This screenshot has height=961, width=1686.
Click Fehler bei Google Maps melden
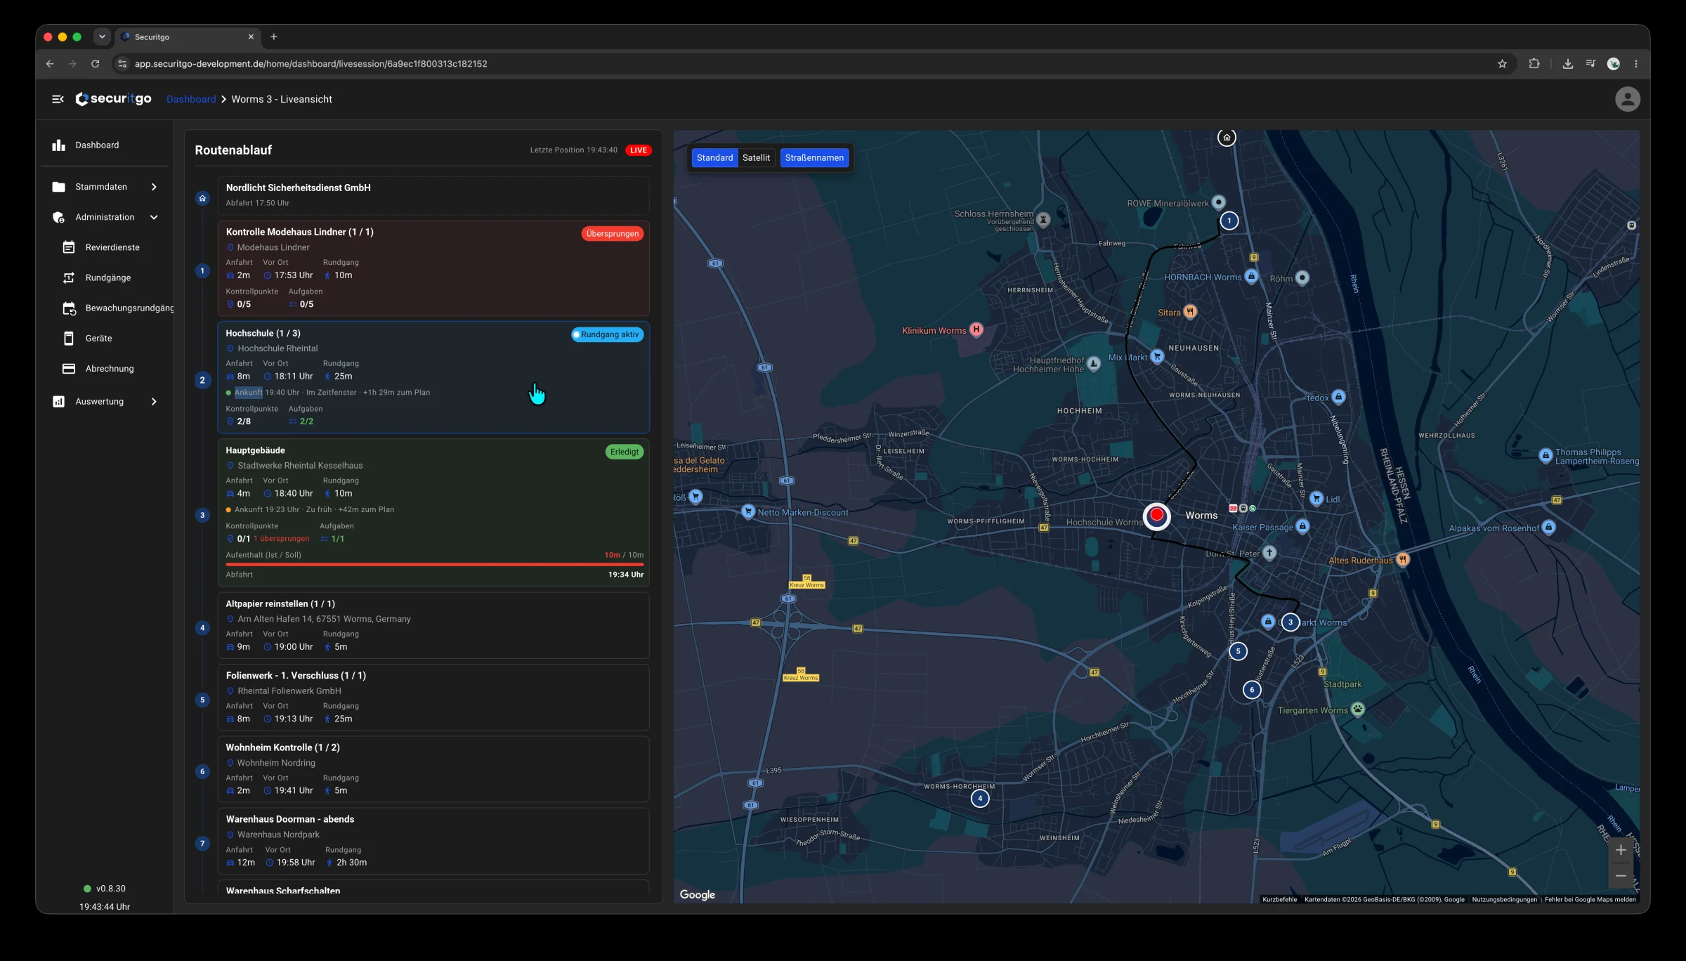(x=1590, y=900)
